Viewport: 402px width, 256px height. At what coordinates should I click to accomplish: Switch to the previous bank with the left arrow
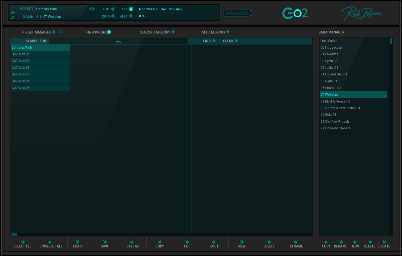[37, 17]
